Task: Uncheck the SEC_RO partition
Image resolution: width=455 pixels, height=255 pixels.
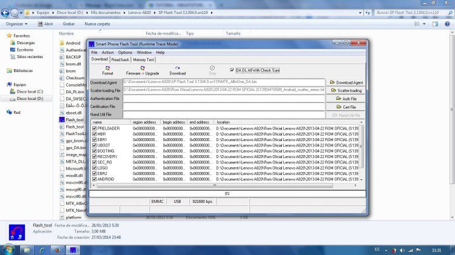Action: click(94, 162)
